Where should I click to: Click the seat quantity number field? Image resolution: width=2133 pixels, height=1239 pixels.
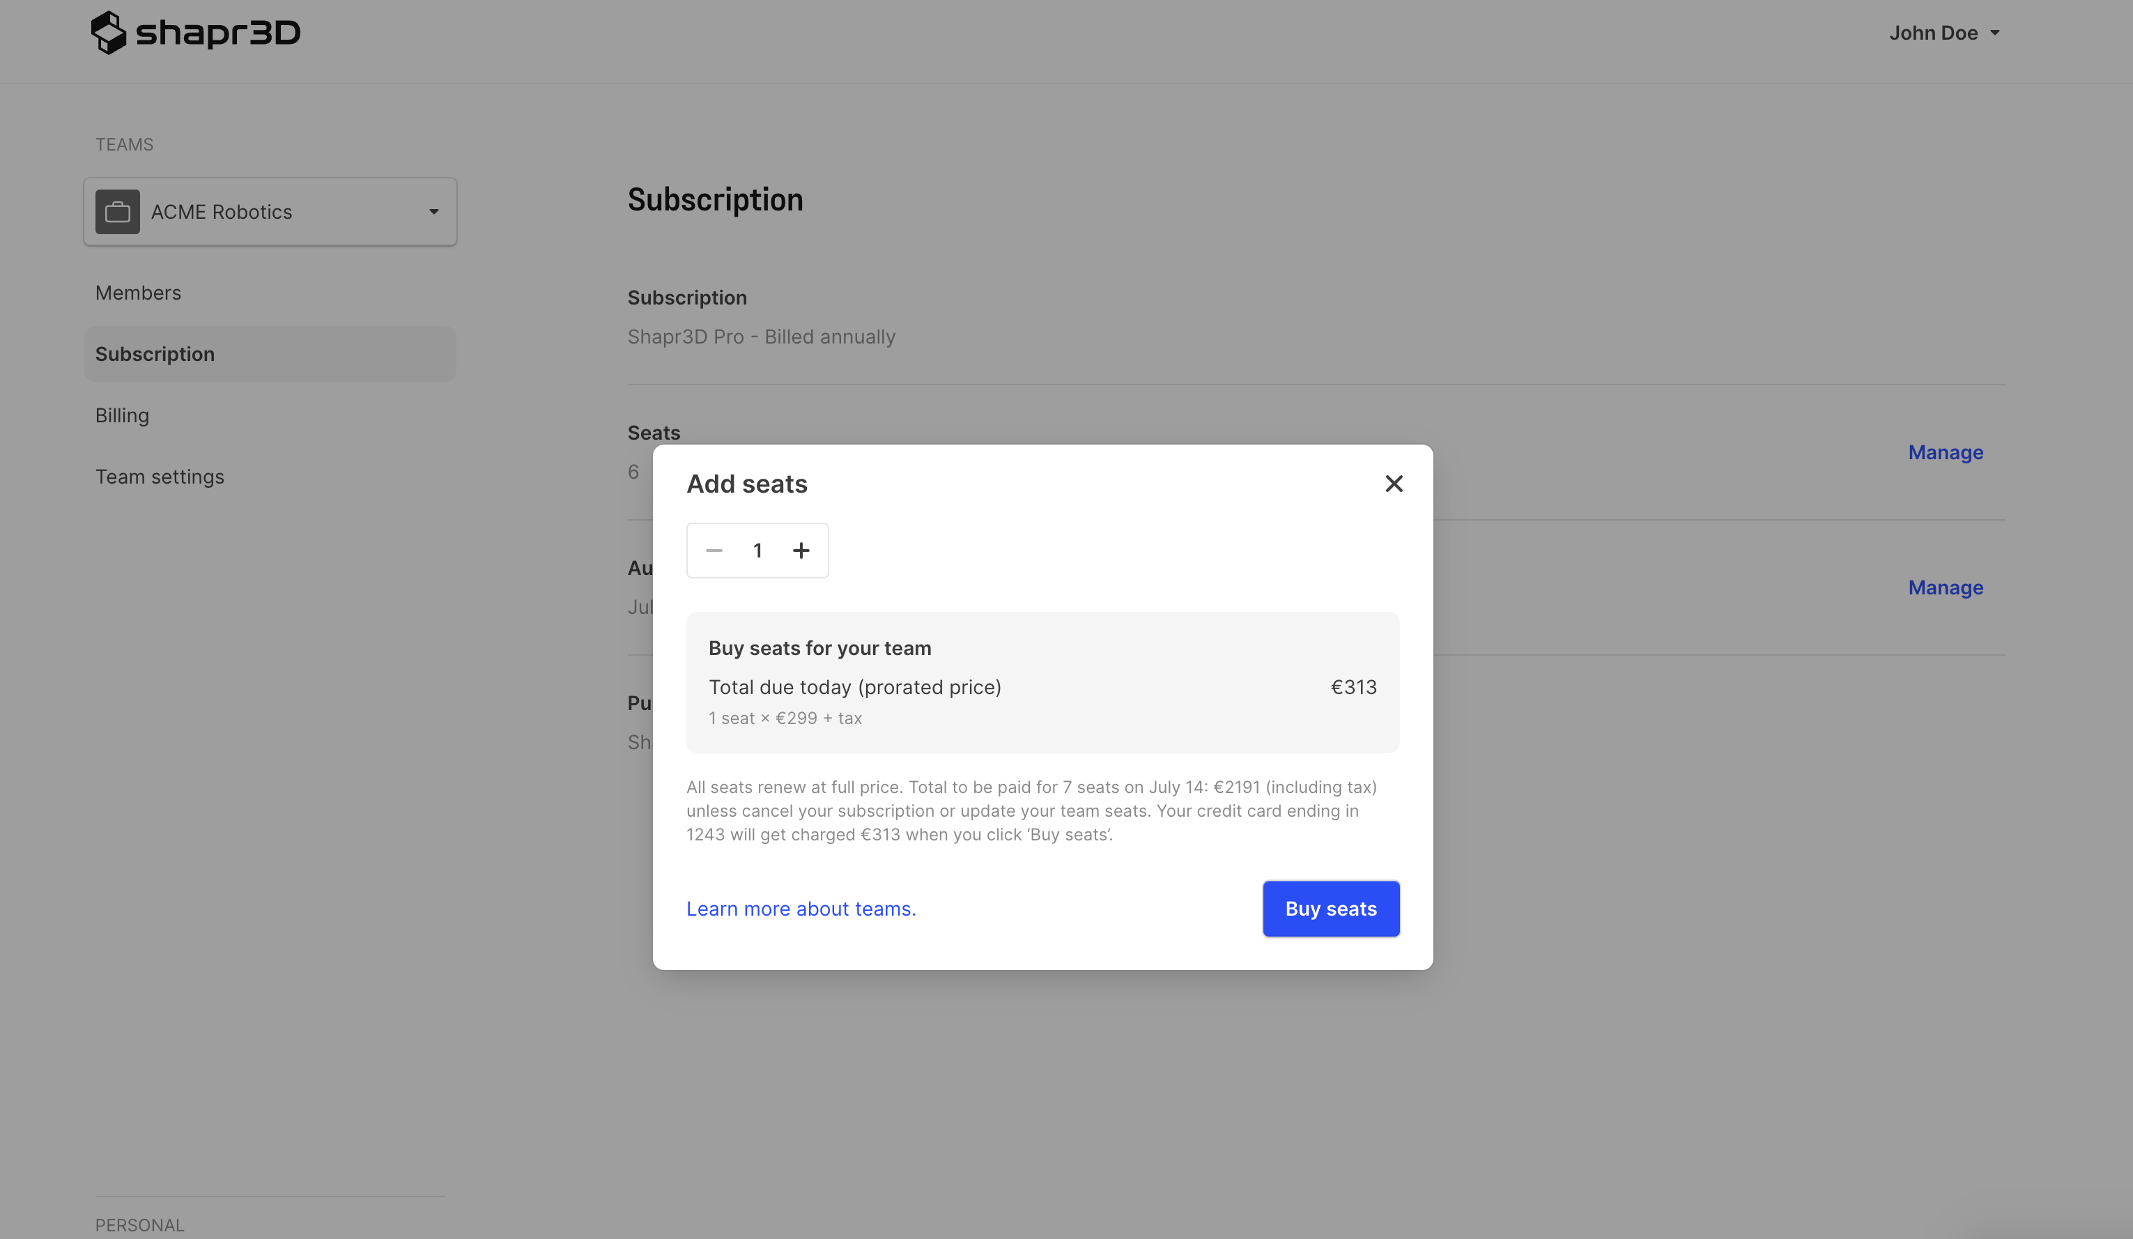pyautogui.click(x=757, y=551)
